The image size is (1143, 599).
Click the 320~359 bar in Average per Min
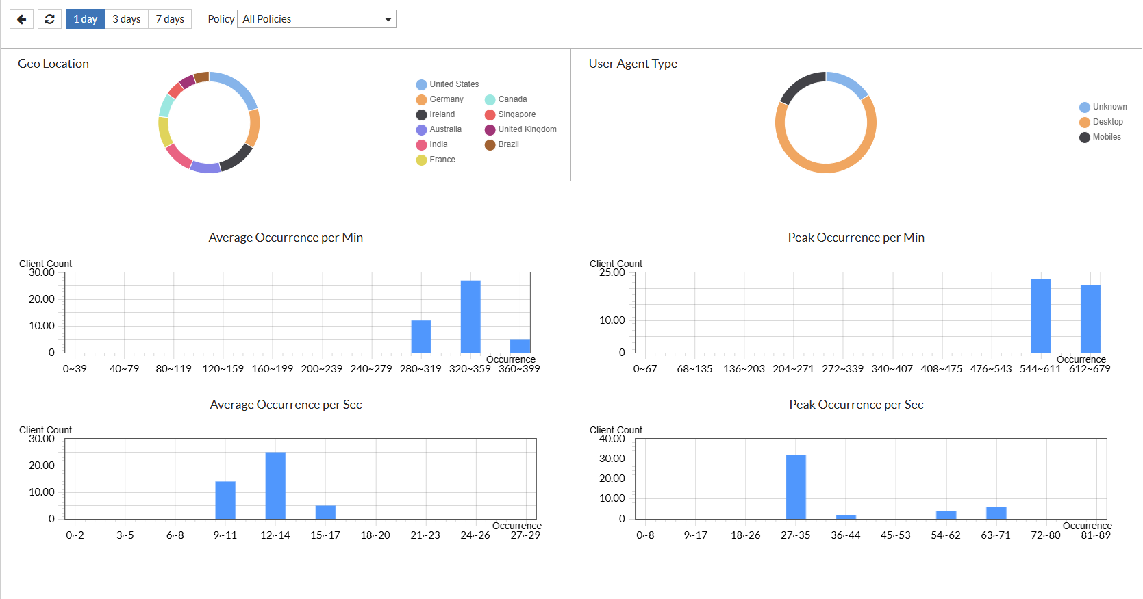470,316
